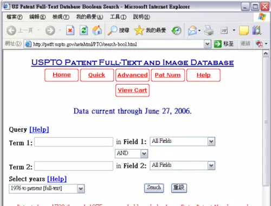Viewport: 271px width, 206px height.
Task: Click the vertical scrollbar thumb
Action: click(x=266, y=121)
